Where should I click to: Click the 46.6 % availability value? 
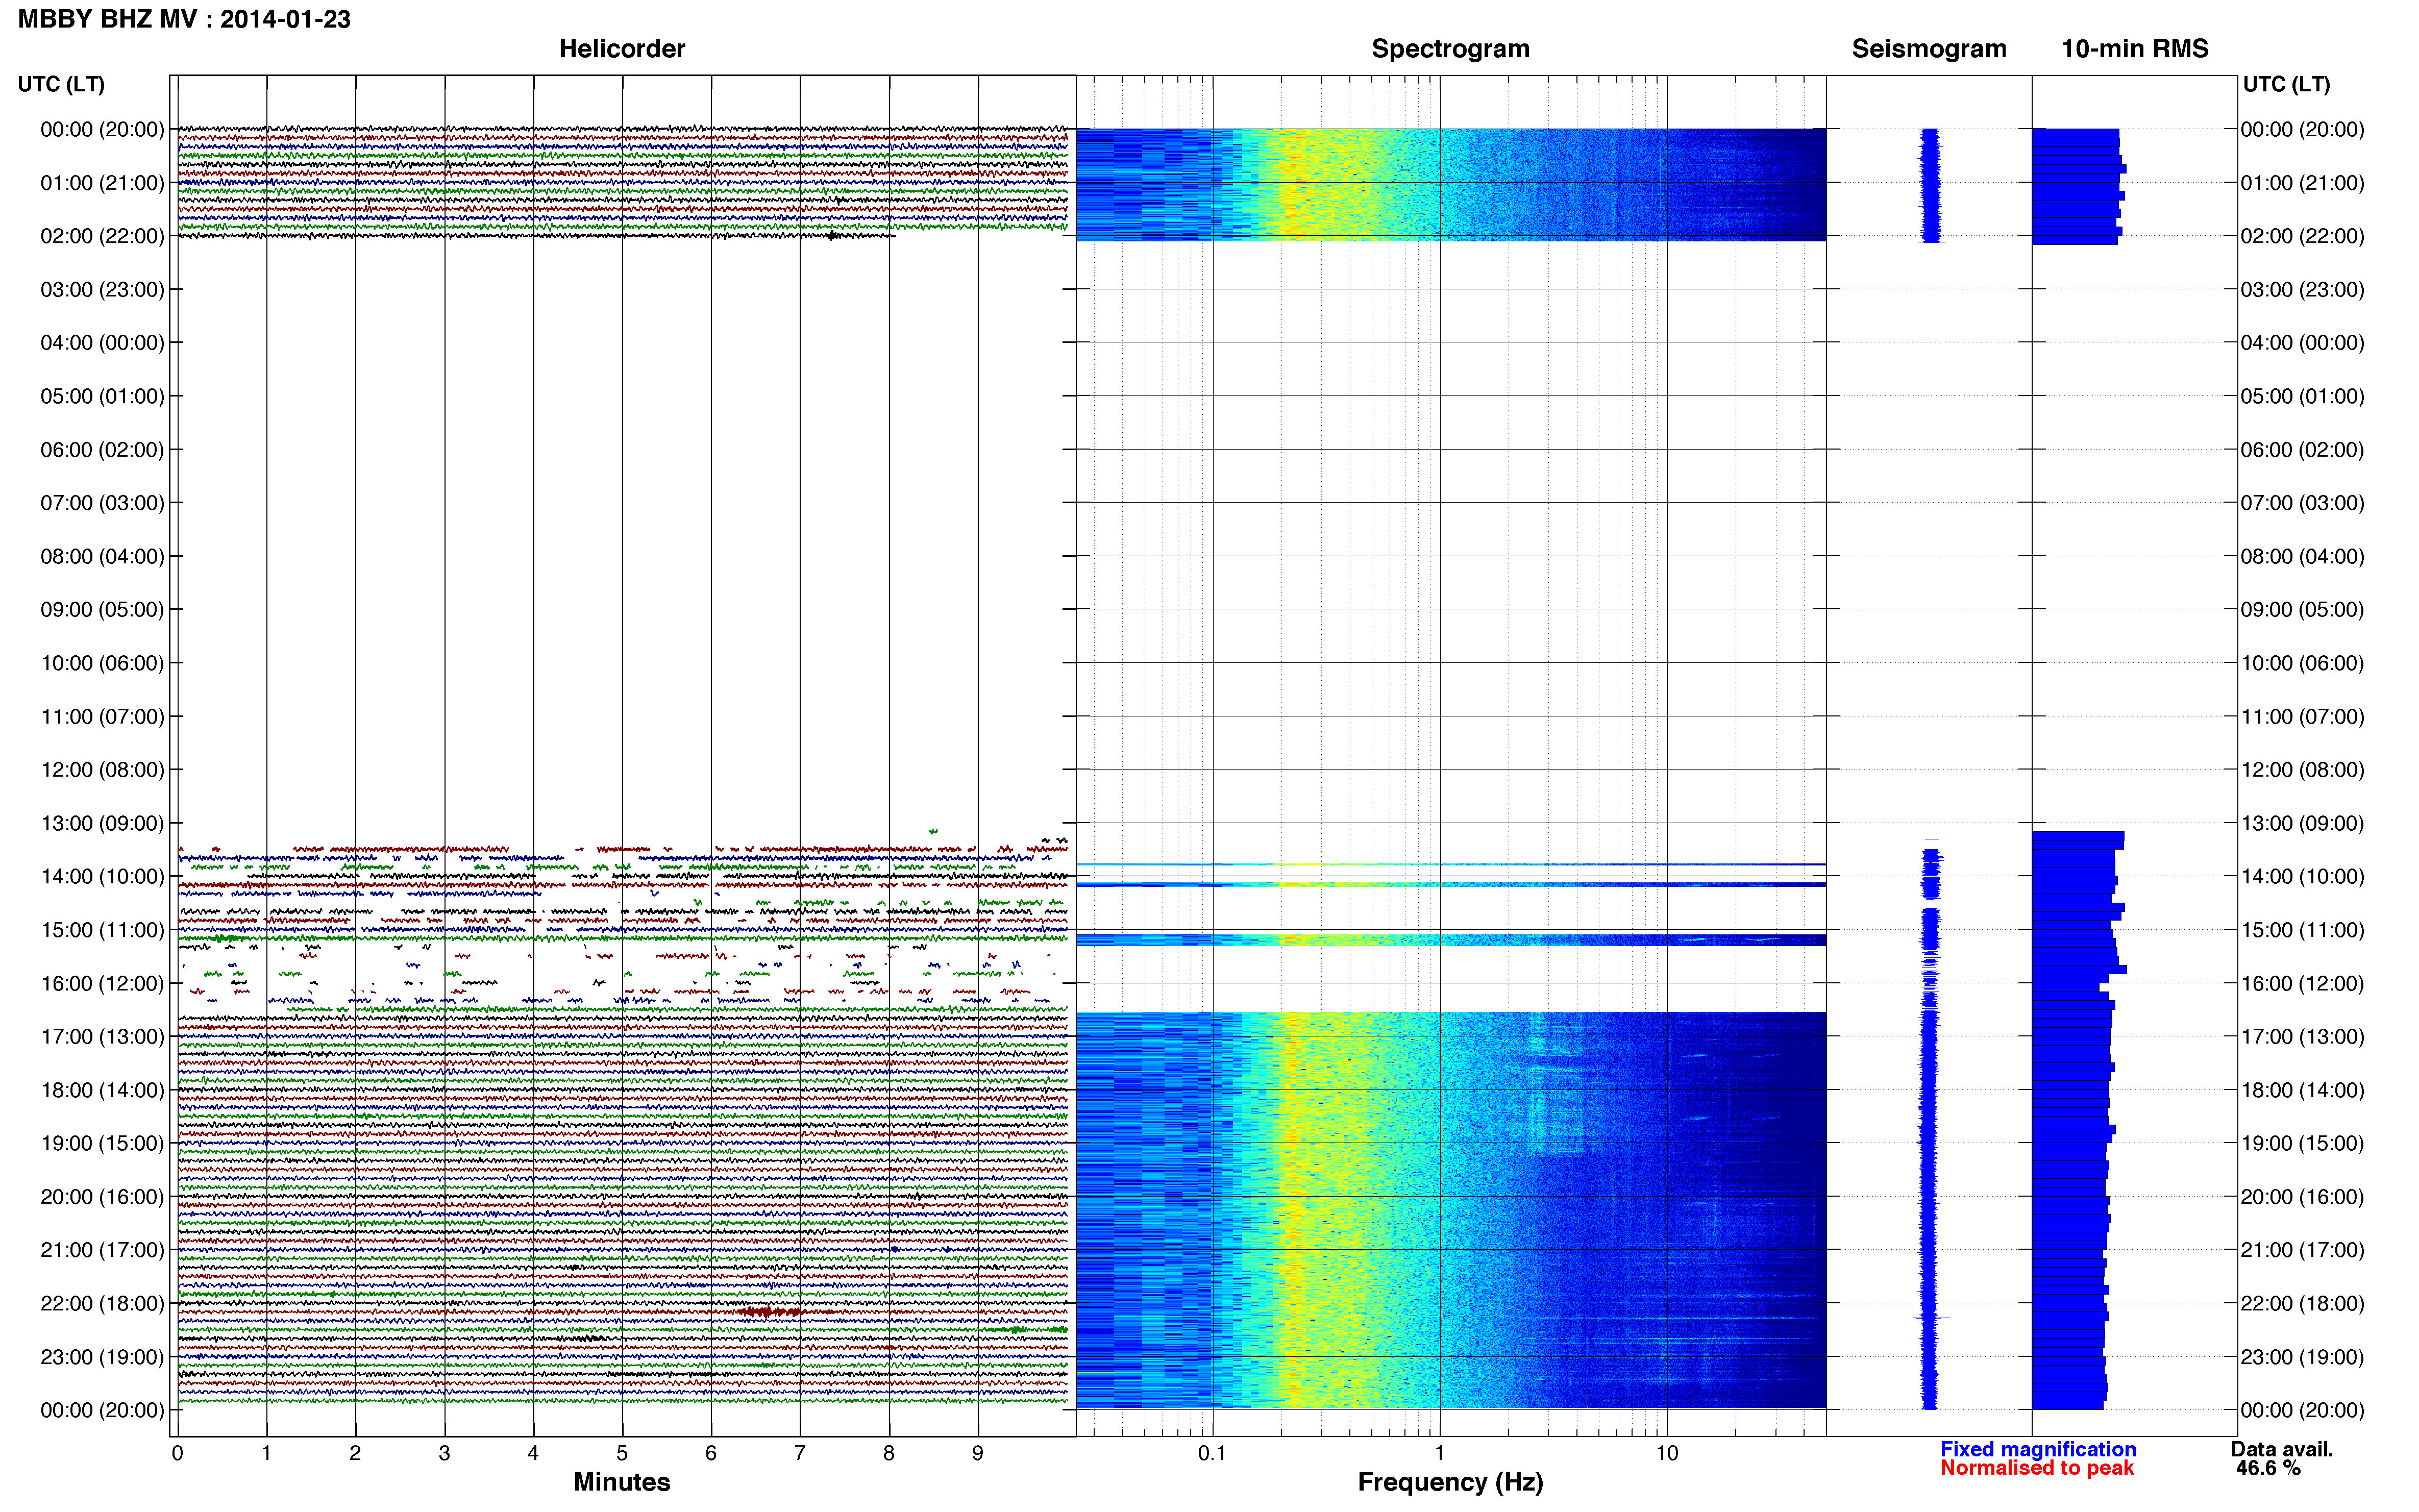pos(2268,1468)
